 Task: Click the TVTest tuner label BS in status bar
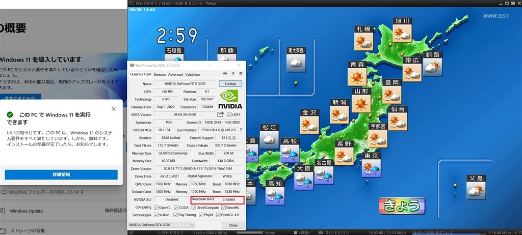tap(131, 232)
